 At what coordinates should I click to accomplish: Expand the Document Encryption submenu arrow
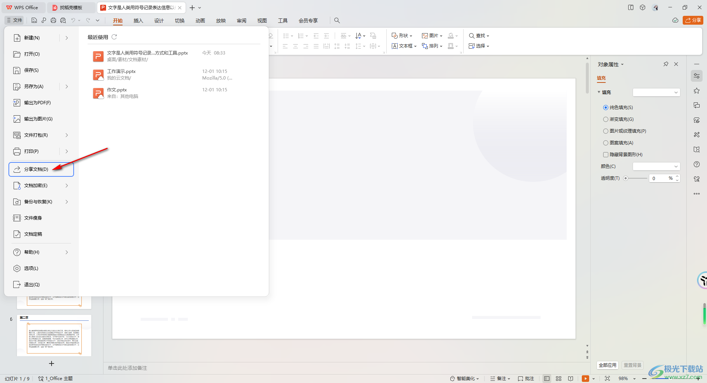point(67,186)
